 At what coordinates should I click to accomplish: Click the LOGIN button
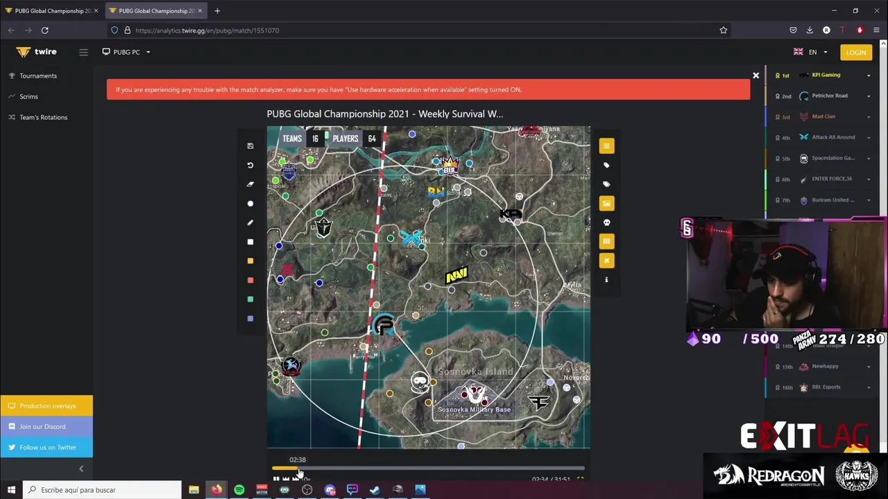855,52
